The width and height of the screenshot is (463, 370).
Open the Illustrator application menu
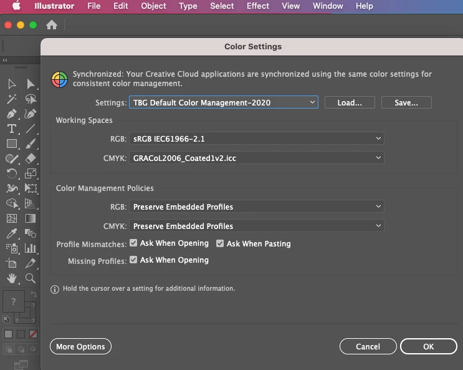pos(54,6)
